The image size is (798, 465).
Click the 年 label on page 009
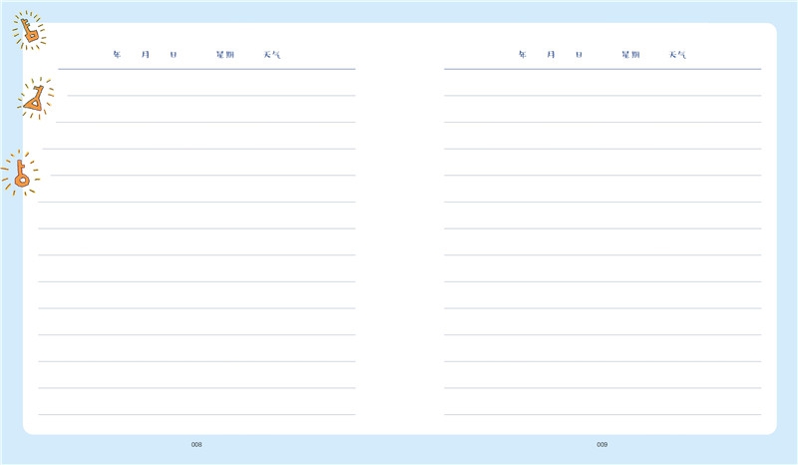[x=523, y=55]
